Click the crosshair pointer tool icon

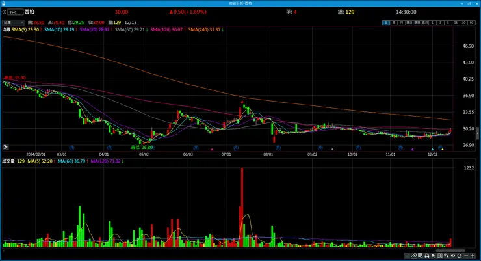447,256
